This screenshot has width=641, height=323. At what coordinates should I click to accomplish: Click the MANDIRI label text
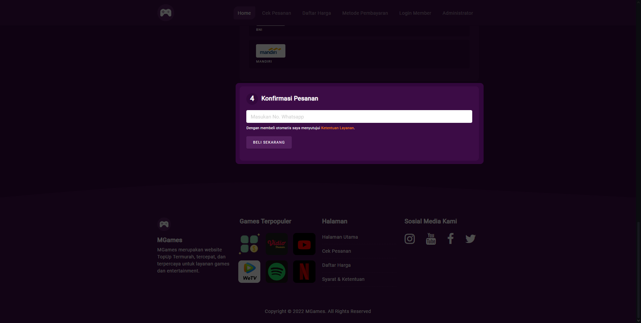[x=264, y=62]
